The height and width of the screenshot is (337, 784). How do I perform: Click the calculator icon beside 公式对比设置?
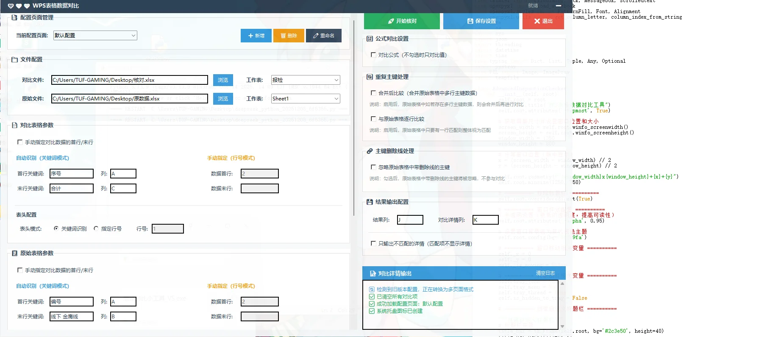tap(370, 39)
